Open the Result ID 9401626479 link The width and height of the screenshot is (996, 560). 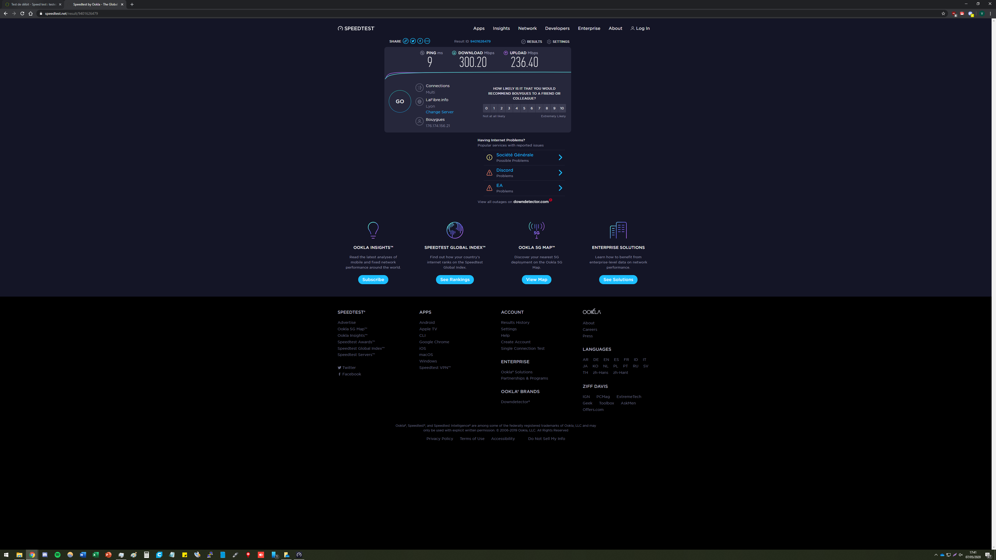(x=480, y=41)
